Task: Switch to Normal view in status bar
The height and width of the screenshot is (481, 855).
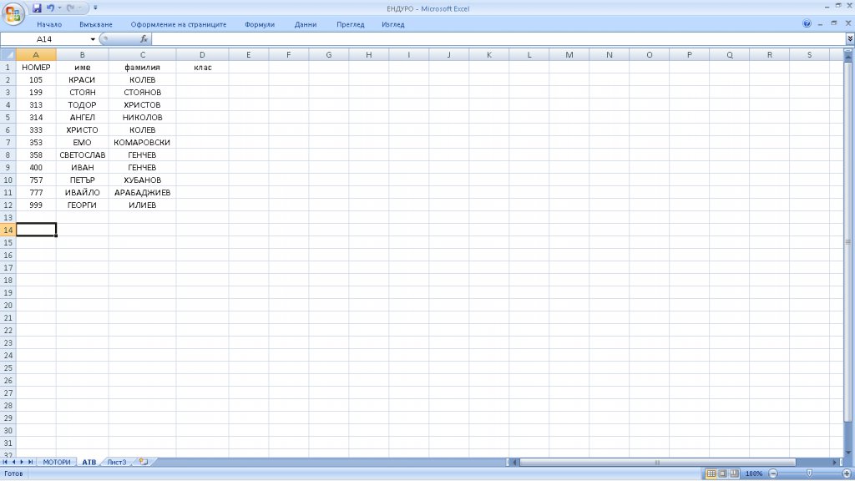Action: point(711,473)
